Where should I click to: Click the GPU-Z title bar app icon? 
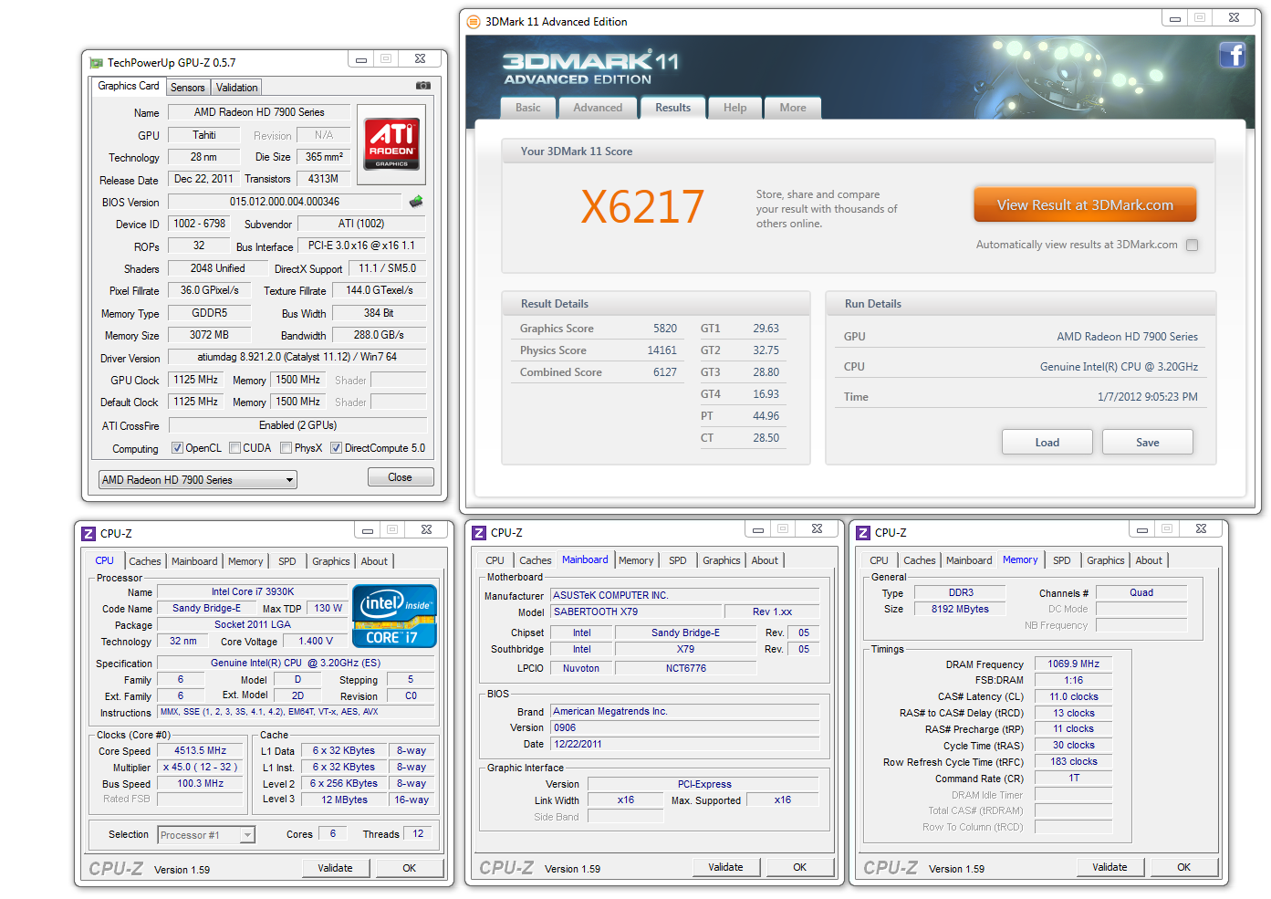click(x=96, y=63)
